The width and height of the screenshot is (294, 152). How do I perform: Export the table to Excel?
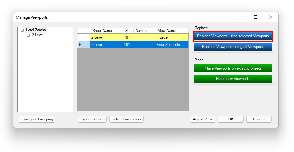tap(92, 119)
